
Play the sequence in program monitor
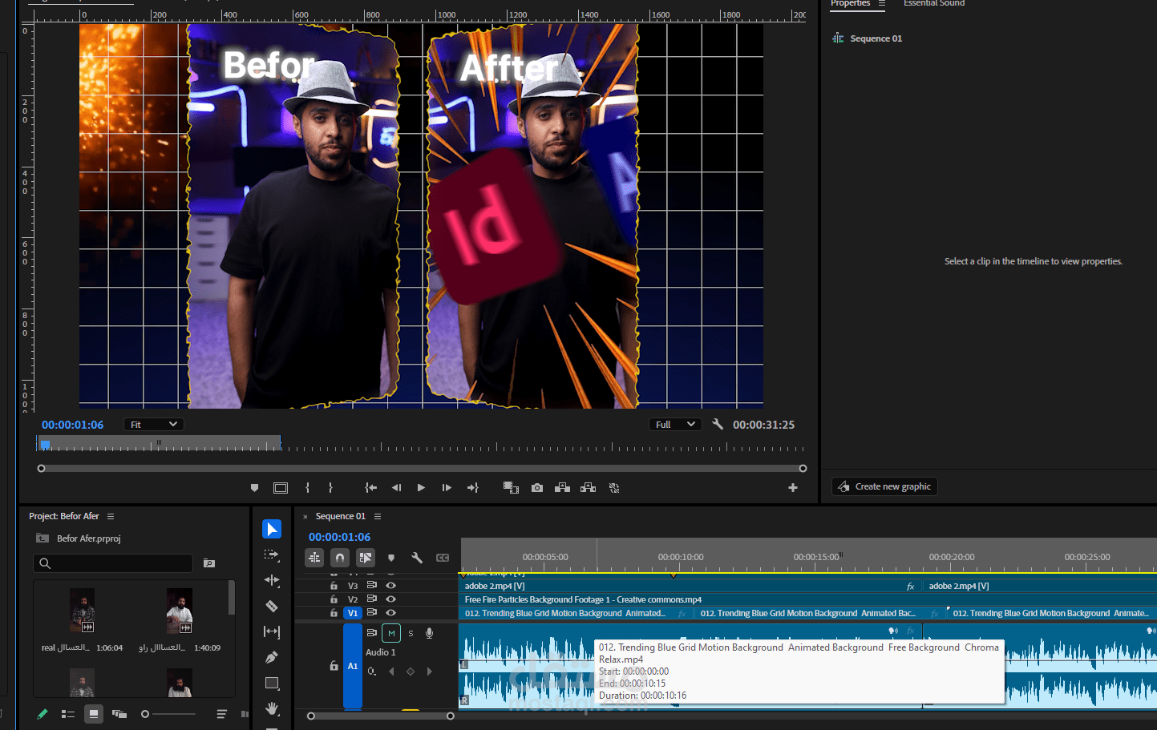pos(421,488)
